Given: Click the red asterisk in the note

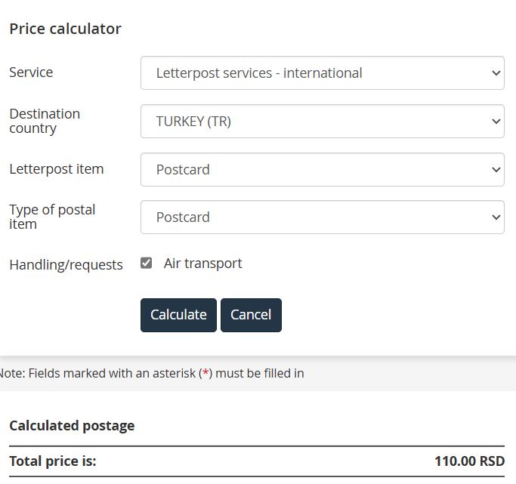Looking at the screenshot, I should click(205, 372).
